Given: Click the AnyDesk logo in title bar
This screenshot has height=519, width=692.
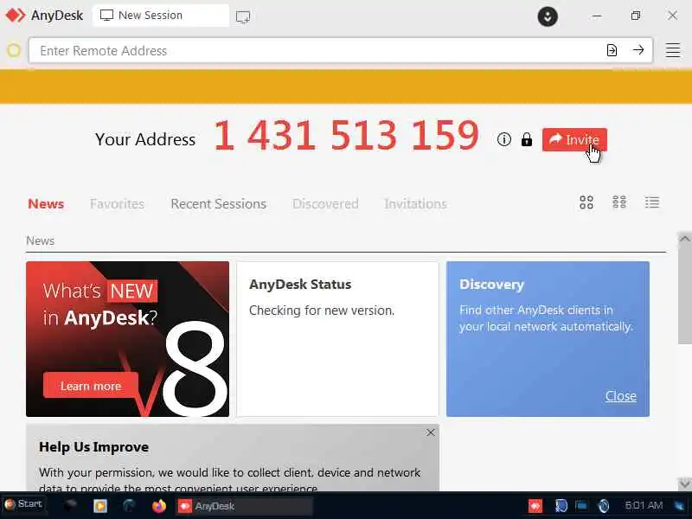Looking at the screenshot, I should coord(15,16).
